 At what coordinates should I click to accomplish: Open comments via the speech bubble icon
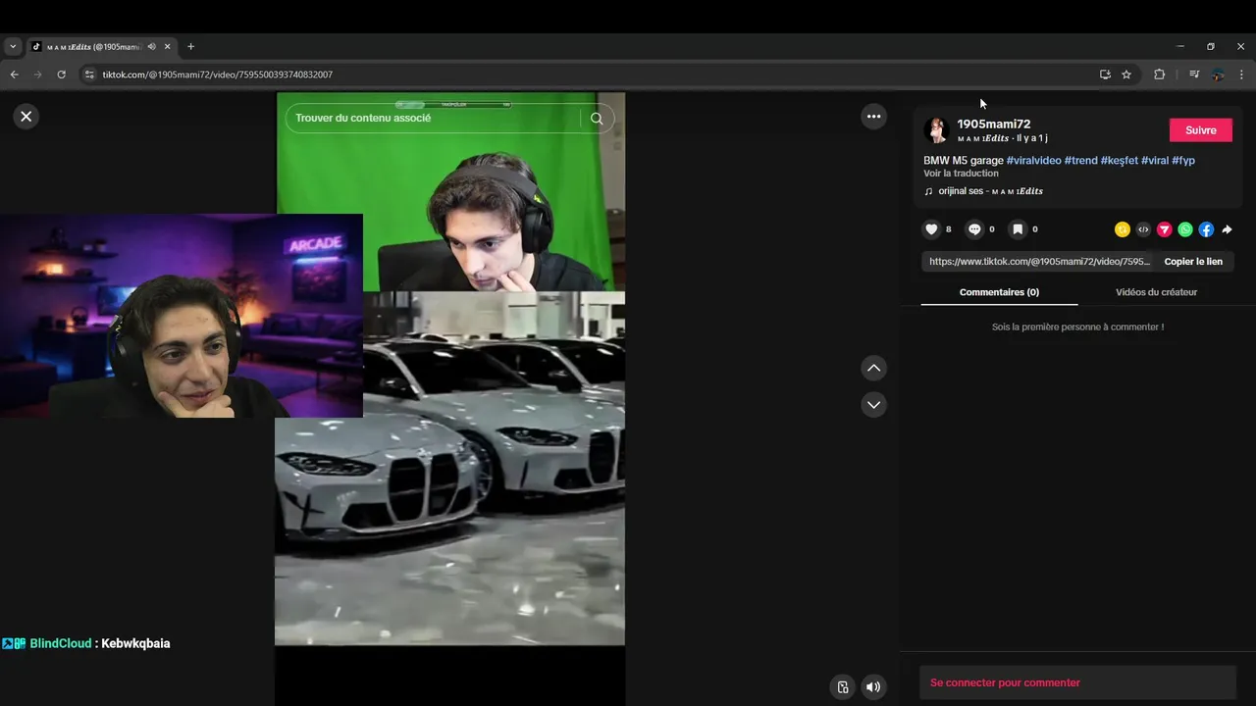974,229
